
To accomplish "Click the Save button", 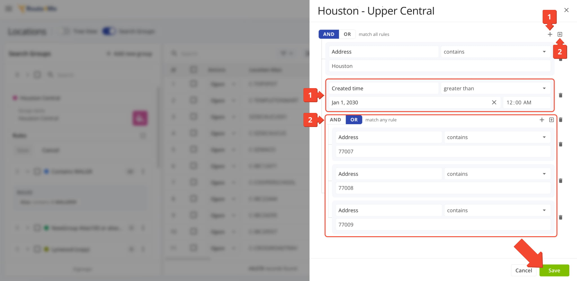I will click(x=554, y=270).
